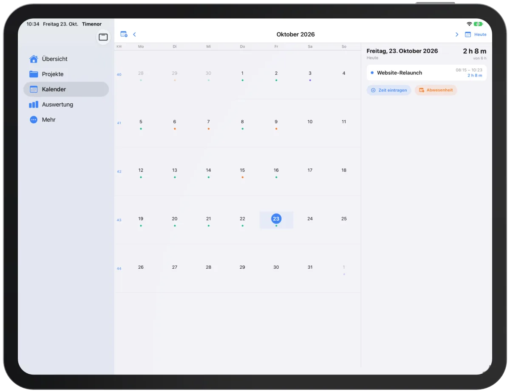510x392 pixels.
Task: Open Mehr via the ellipsis icon
Action: tap(34, 120)
